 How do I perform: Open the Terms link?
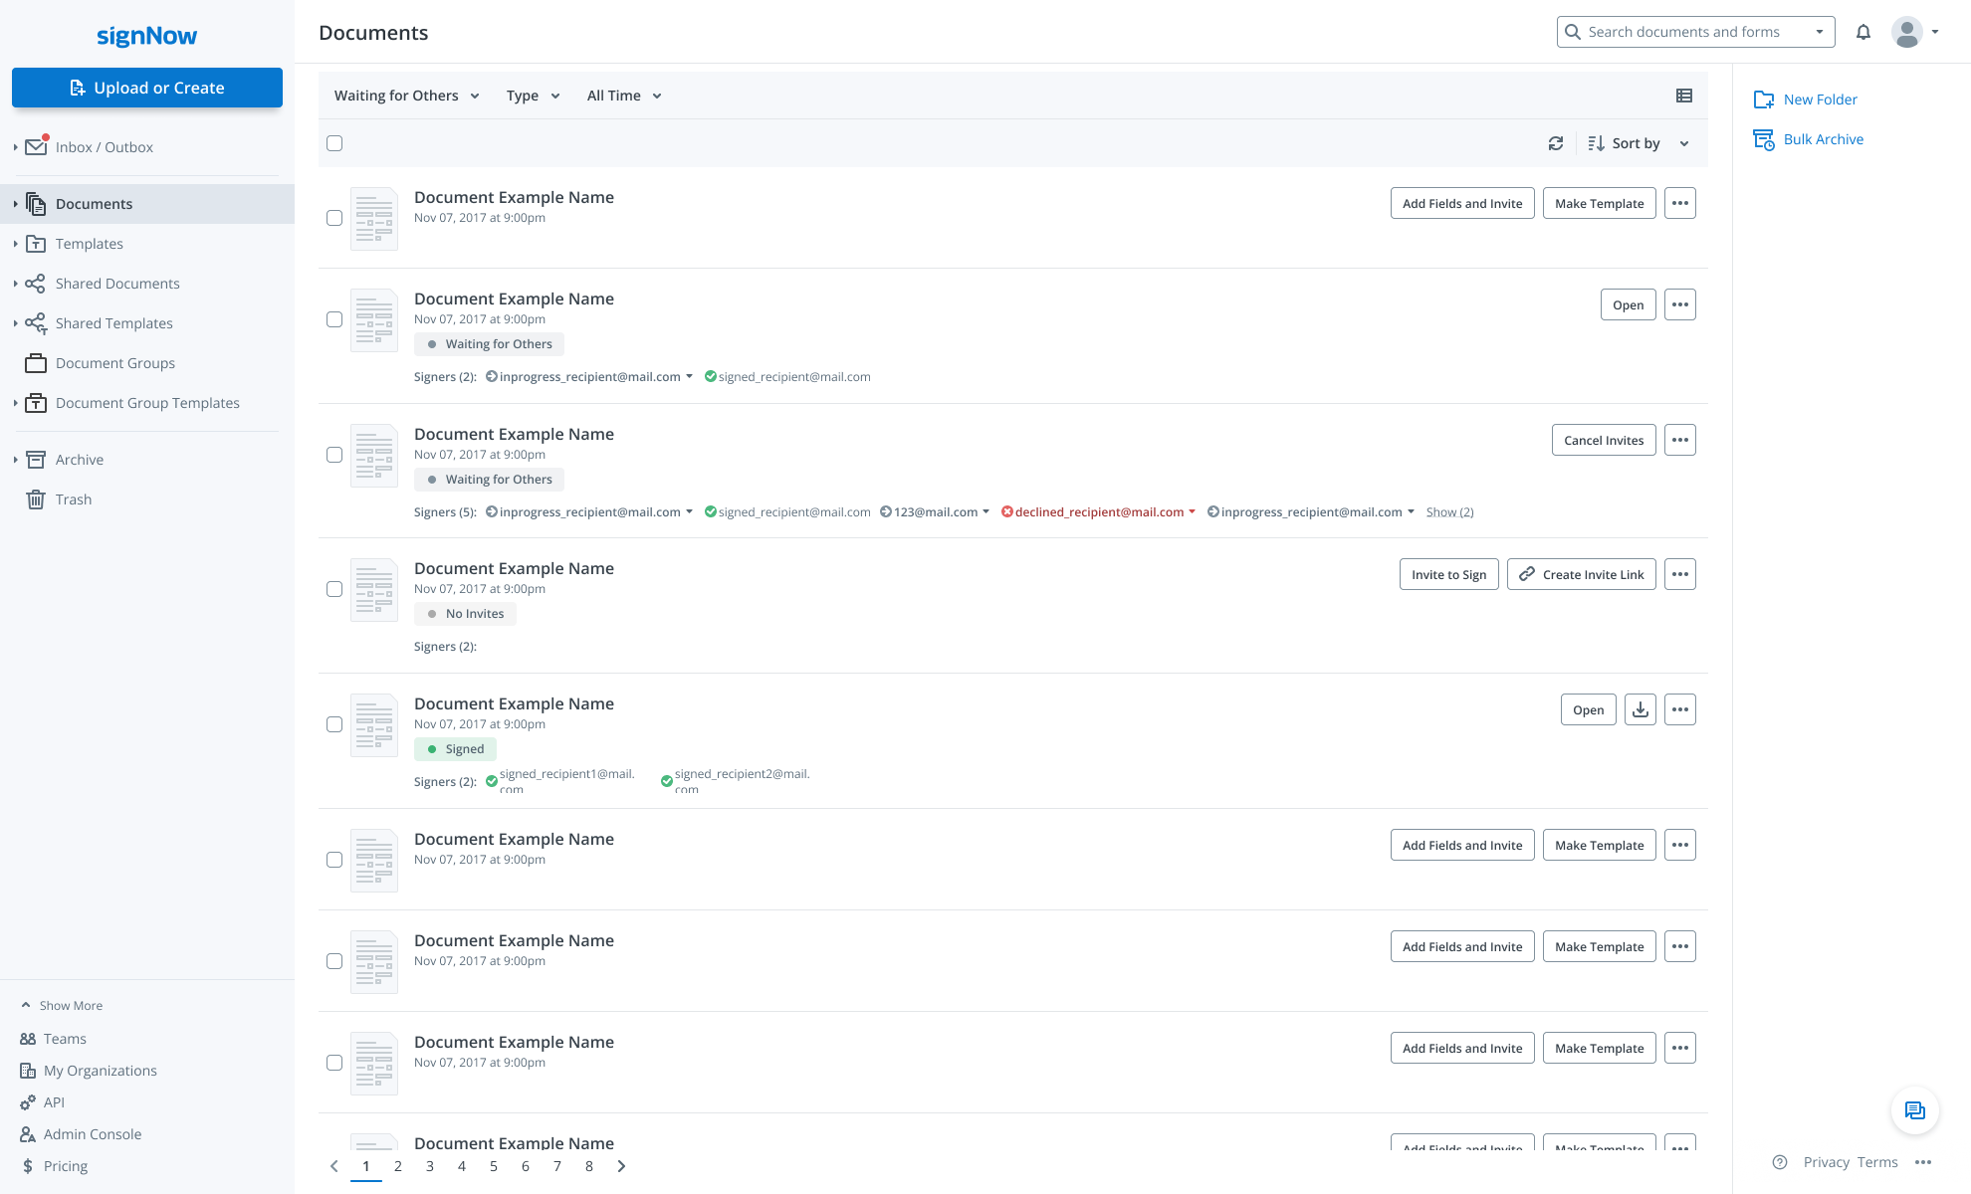1877,1162
